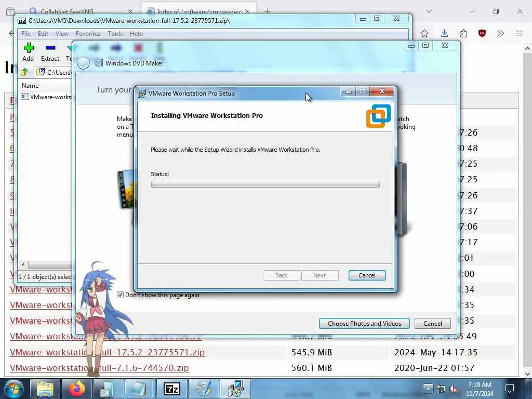
Task: Click the green Add icon in 7-Zip
Action: tap(29, 48)
